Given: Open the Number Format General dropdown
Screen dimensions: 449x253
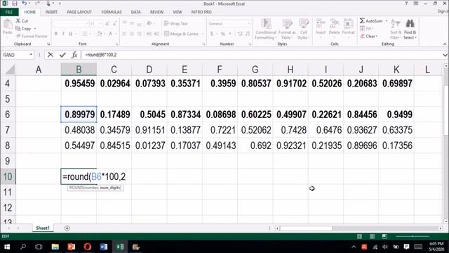Looking at the screenshot, I should pyautogui.click(x=249, y=23).
